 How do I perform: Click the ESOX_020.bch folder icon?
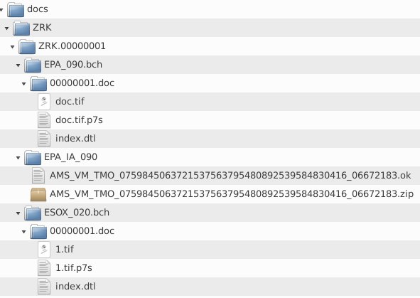click(33, 213)
